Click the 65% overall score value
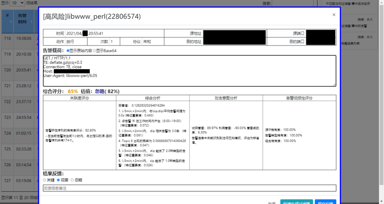The width and height of the screenshot is (384, 204). (x=73, y=91)
